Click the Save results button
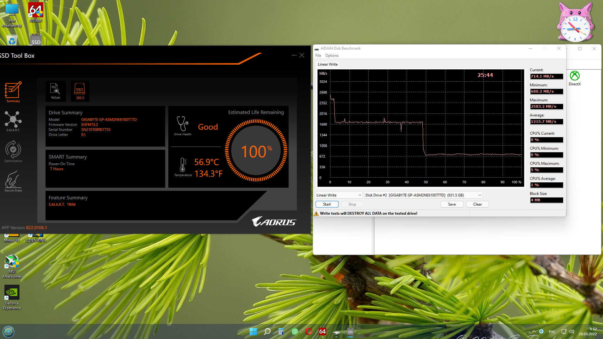Viewport: 603px width, 339px height. pos(452,204)
